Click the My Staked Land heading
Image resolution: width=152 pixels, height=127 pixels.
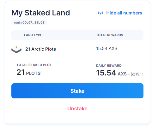pyautogui.click(x=41, y=13)
